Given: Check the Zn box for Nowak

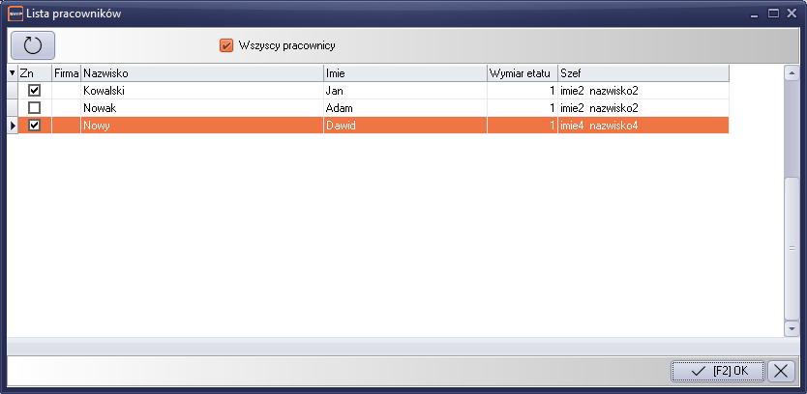Looking at the screenshot, I should pyautogui.click(x=35, y=108).
